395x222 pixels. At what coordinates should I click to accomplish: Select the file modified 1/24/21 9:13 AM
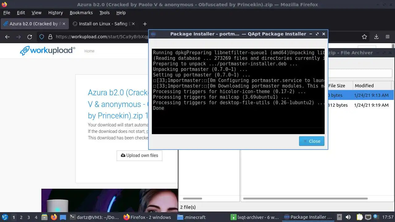coord(360,95)
